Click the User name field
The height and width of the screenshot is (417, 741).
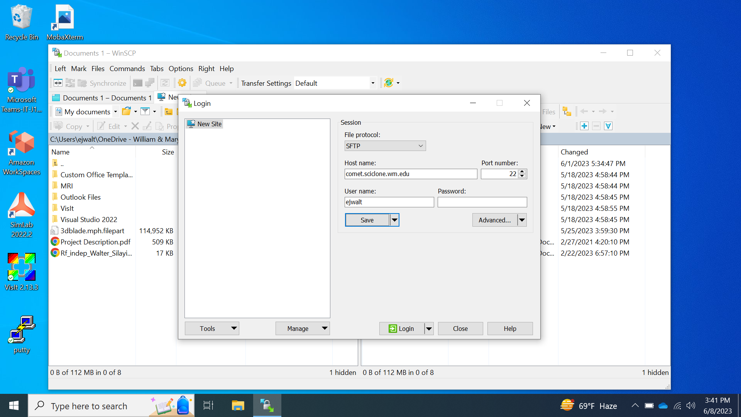(389, 202)
